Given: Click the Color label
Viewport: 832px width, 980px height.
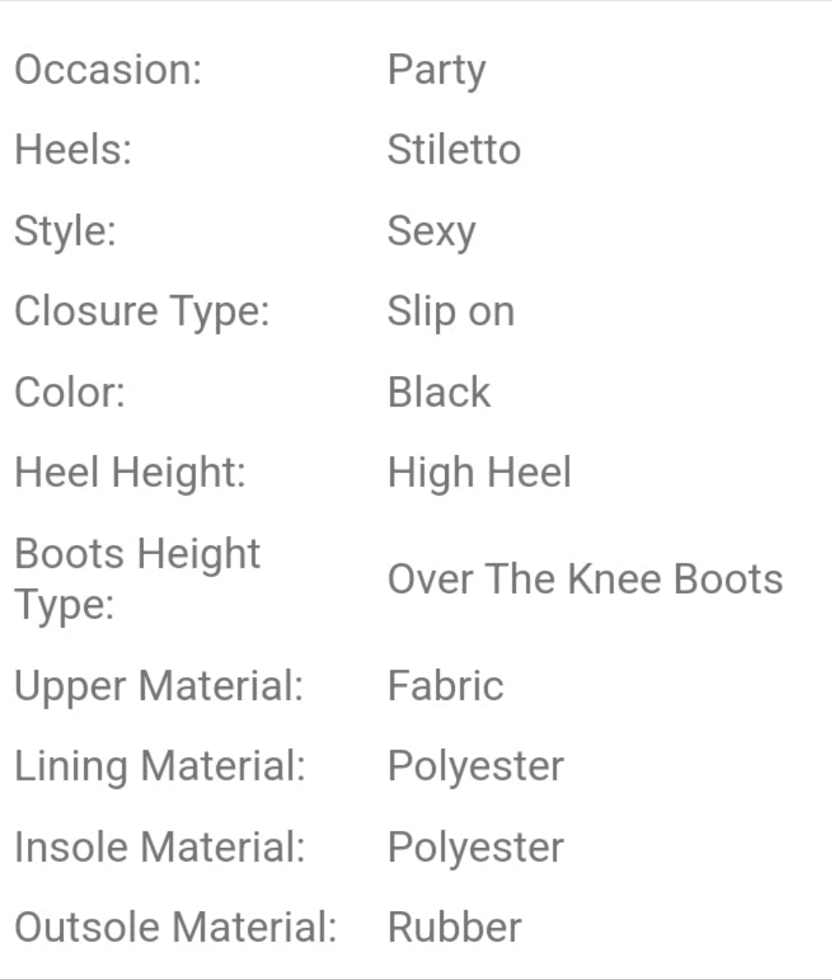Looking at the screenshot, I should (x=70, y=393).
